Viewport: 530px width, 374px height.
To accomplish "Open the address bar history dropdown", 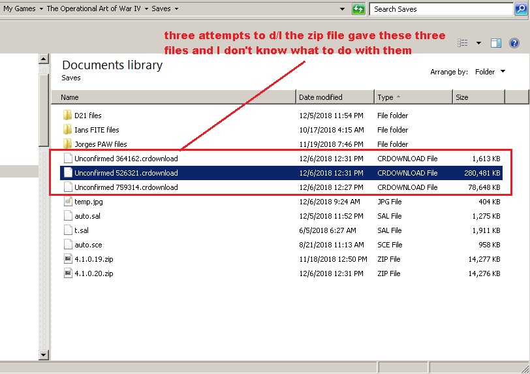I will [x=342, y=9].
